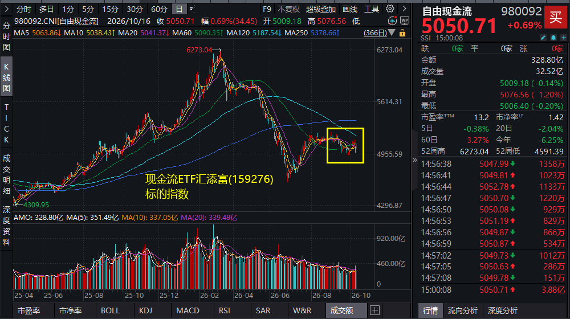This screenshot has width=570, height=319.
Task: Open 工具 tools menu
Action: point(372,9)
